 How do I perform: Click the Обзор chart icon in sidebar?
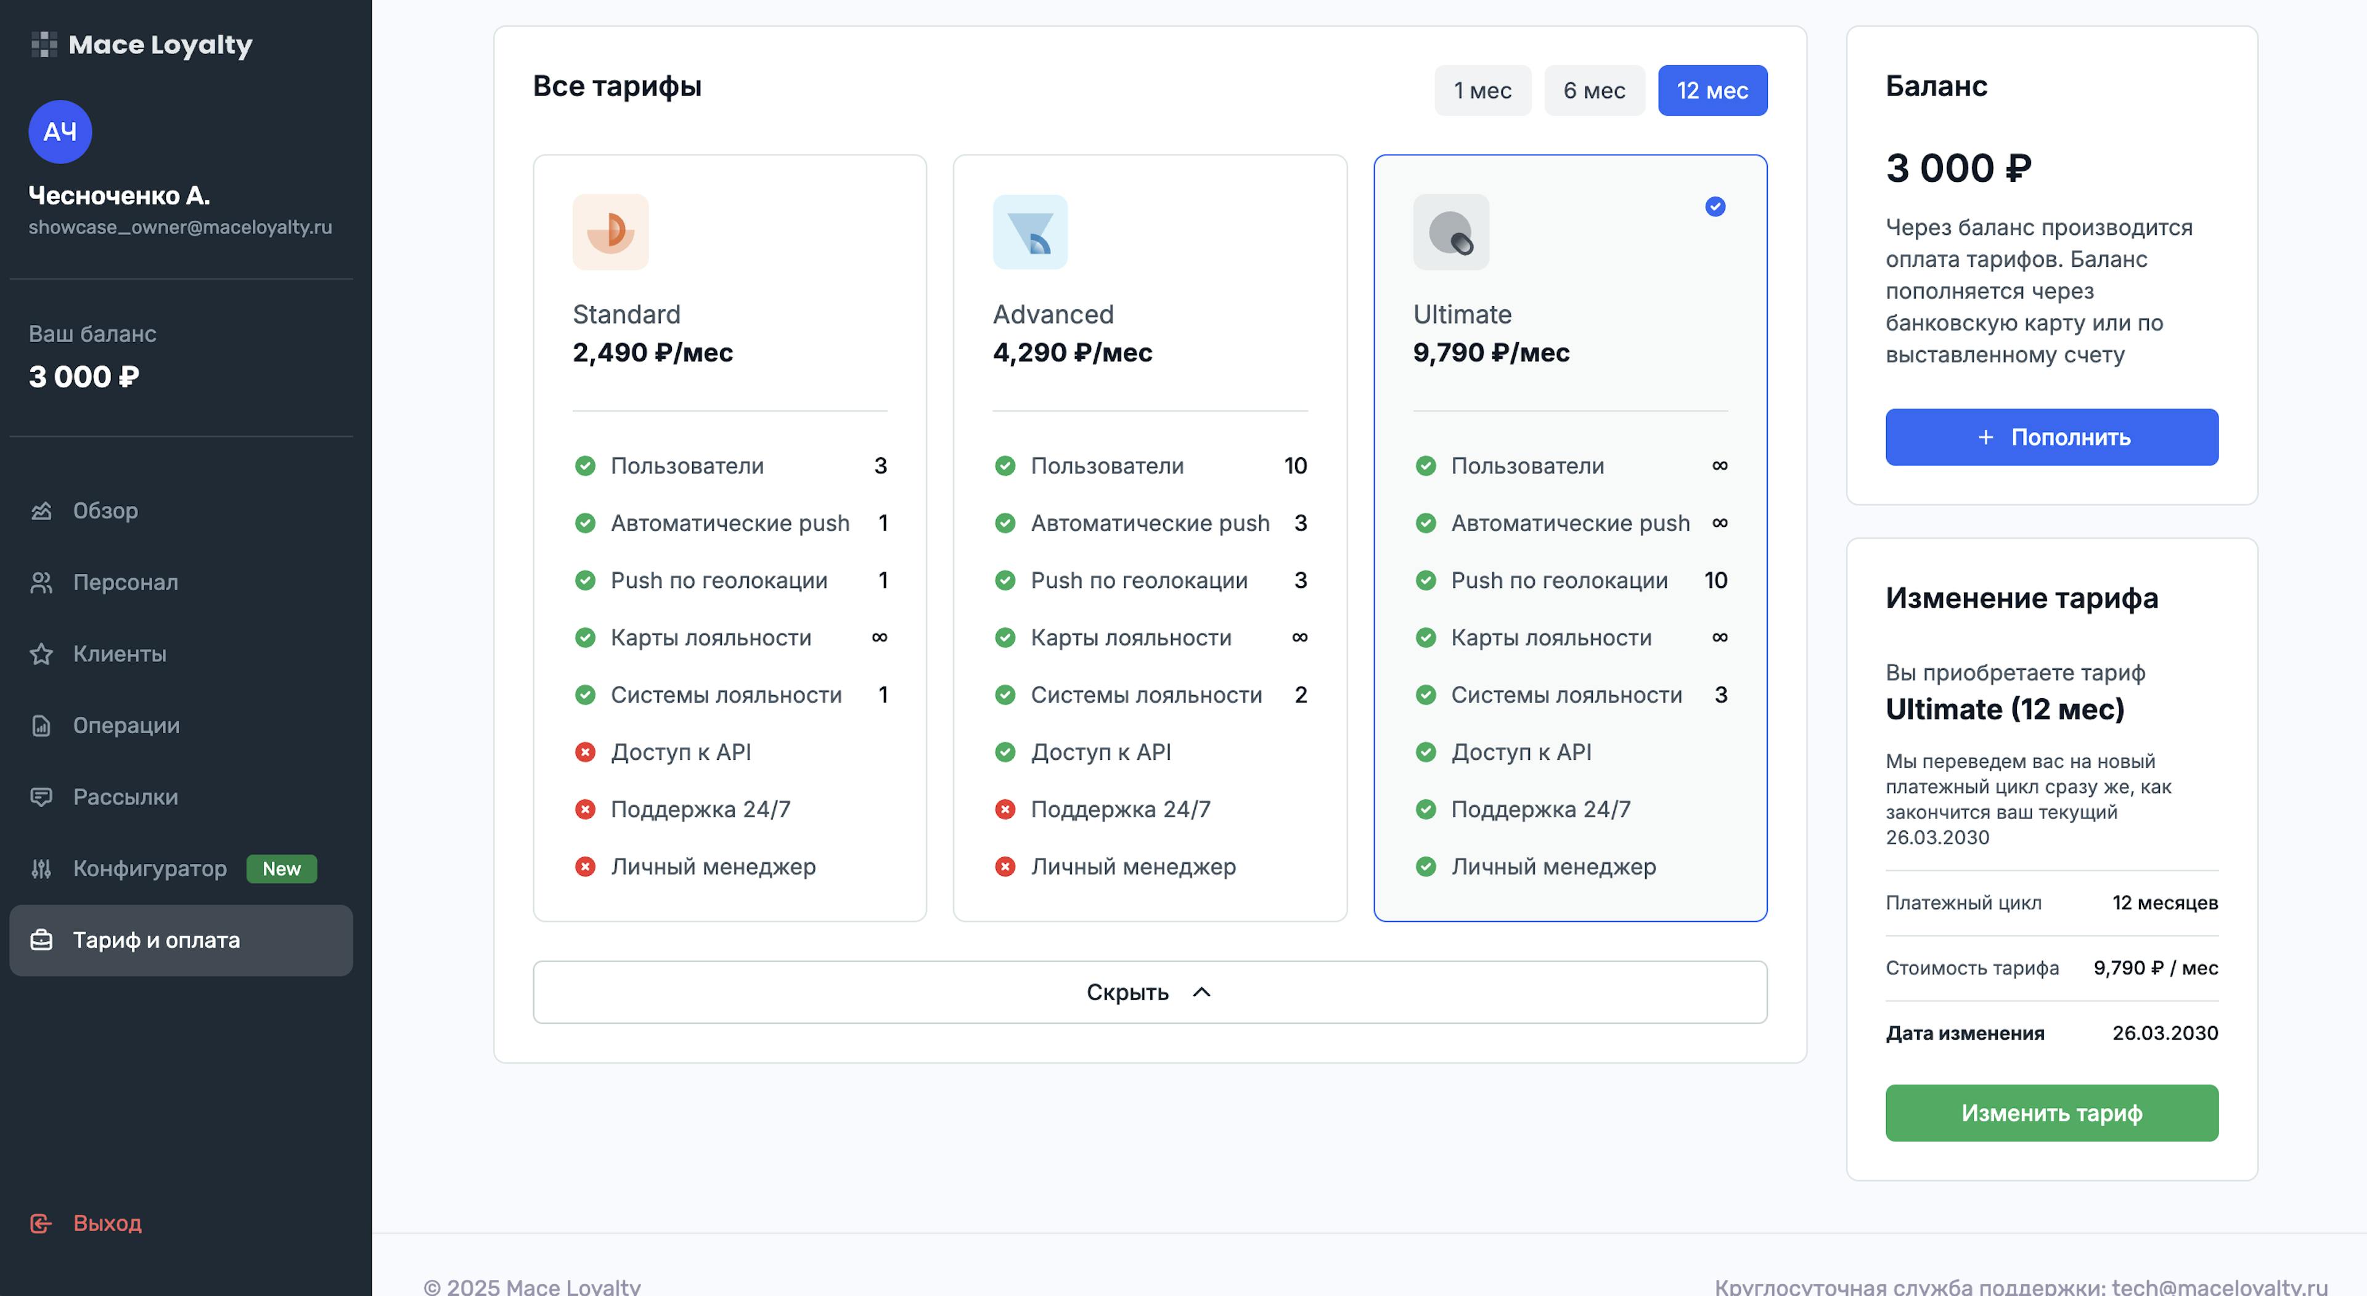coord(41,511)
